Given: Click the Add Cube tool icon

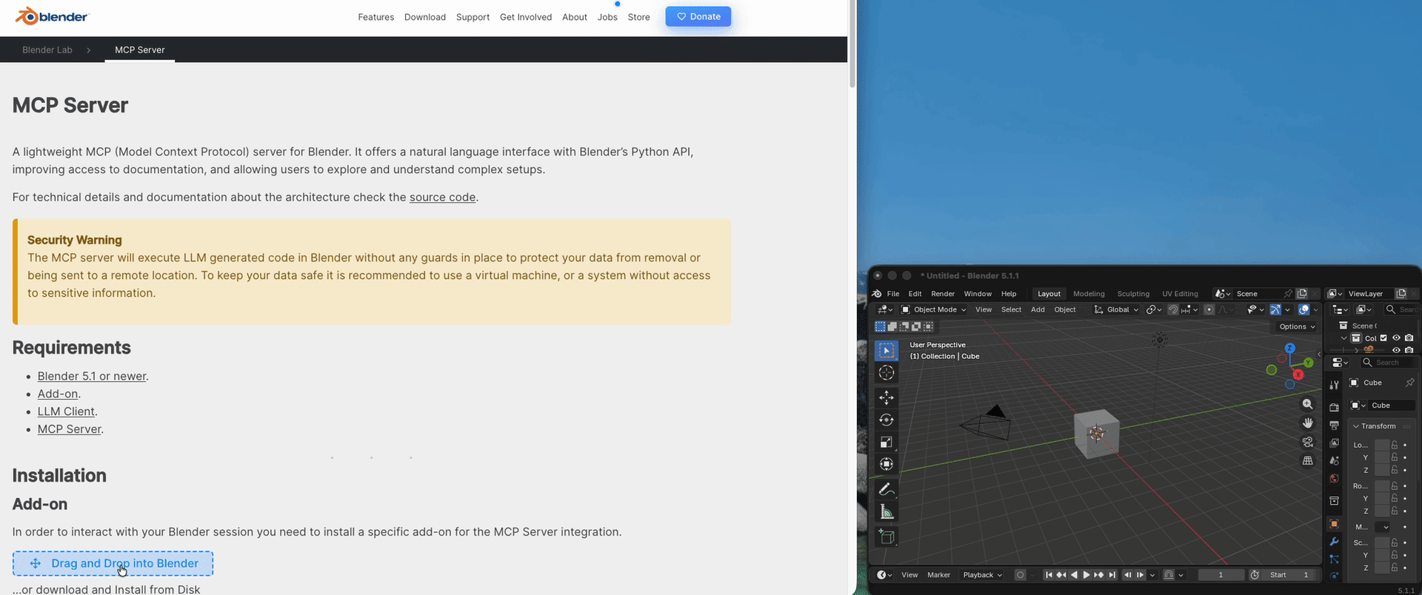Looking at the screenshot, I should point(887,537).
